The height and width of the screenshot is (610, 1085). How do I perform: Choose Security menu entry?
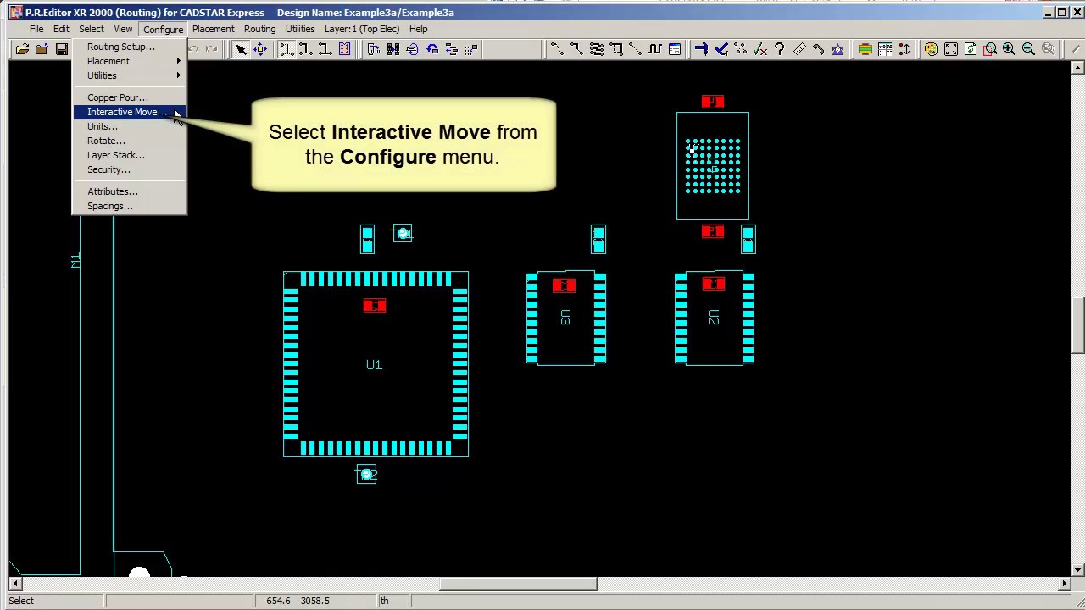(129, 169)
